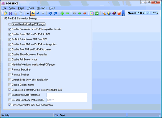The height and width of the screenshot is (118, 162).
Task: Open the Options menu
Action: point(42,8)
